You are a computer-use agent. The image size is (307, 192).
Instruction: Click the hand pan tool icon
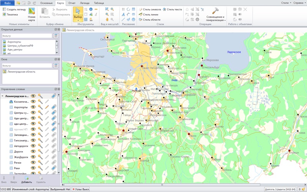tap(107, 20)
